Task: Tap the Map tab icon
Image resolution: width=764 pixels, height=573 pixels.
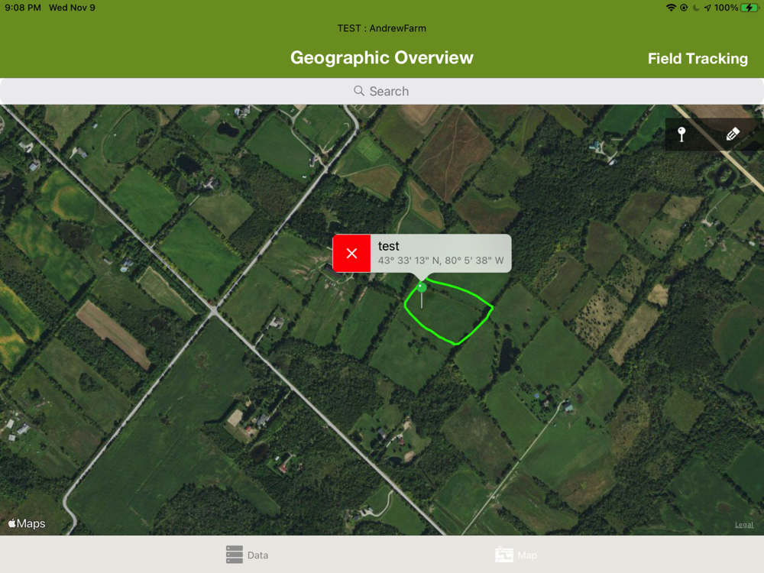Action: (x=503, y=555)
